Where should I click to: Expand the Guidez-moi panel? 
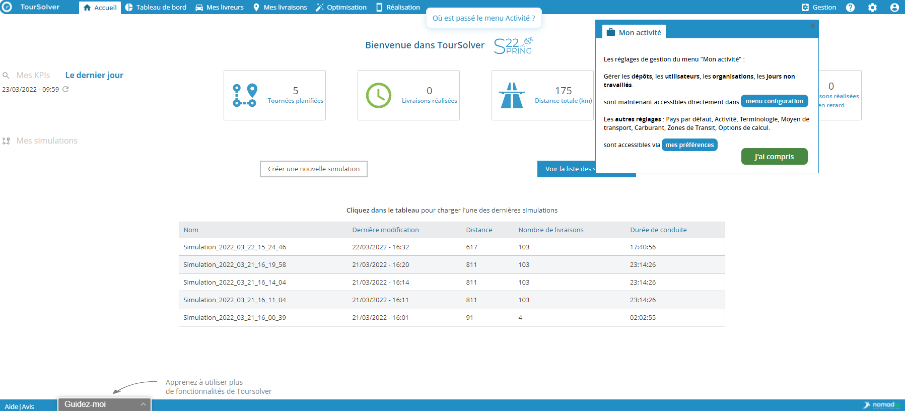click(x=104, y=404)
